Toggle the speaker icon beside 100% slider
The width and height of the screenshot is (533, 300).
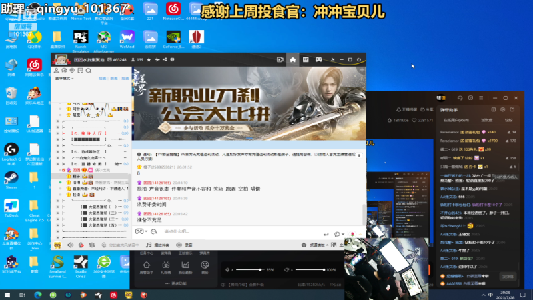(286, 270)
